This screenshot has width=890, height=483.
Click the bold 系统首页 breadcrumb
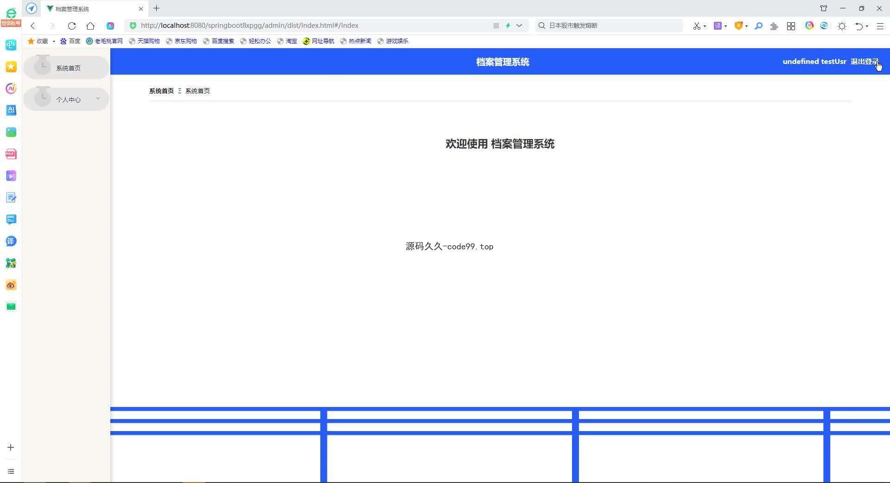pos(161,91)
